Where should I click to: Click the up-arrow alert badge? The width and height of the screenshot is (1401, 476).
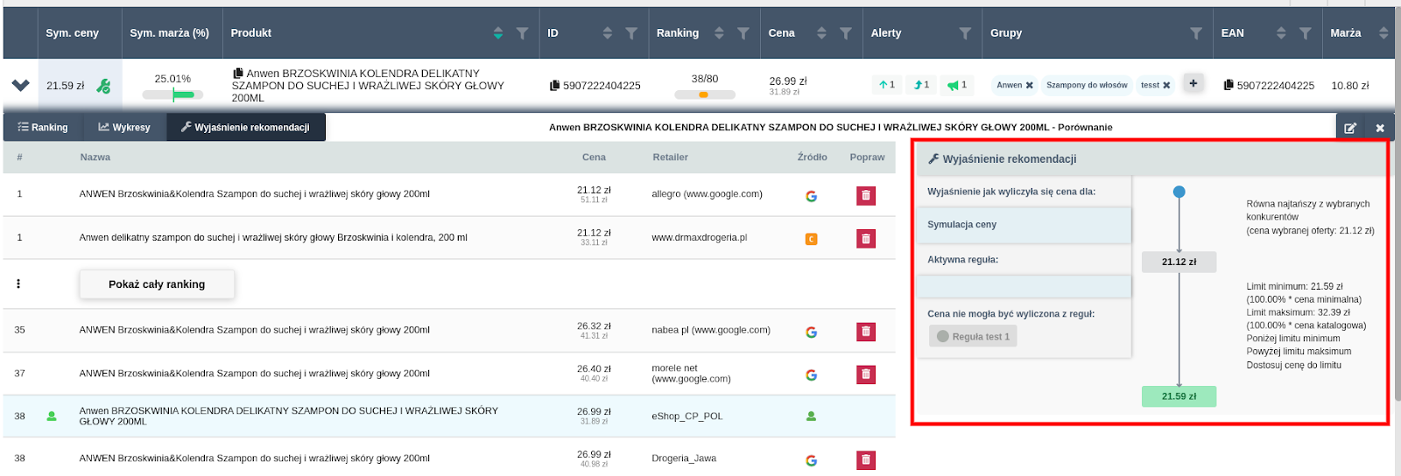click(887, 85)
